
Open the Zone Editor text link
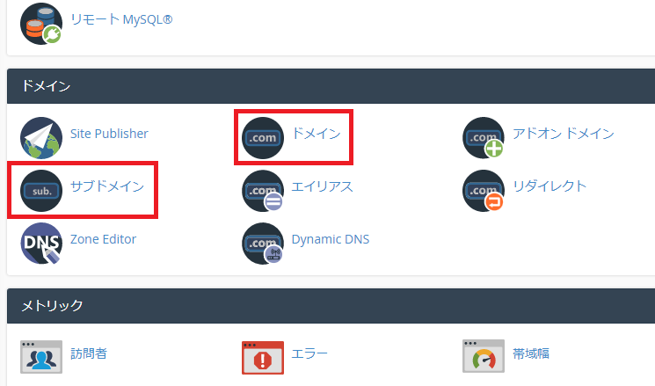point(104,238)
